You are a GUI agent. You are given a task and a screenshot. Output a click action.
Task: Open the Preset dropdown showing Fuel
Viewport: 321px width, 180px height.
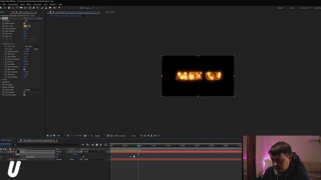click(33, 21)
